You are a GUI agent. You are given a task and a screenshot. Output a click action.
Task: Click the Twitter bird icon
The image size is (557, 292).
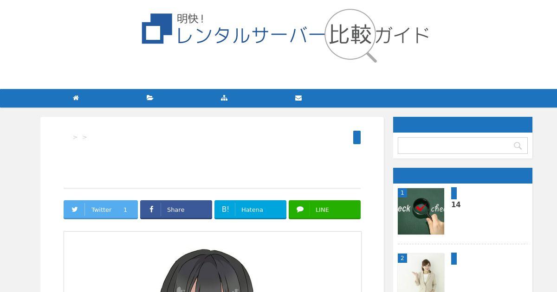pos(74,209)
